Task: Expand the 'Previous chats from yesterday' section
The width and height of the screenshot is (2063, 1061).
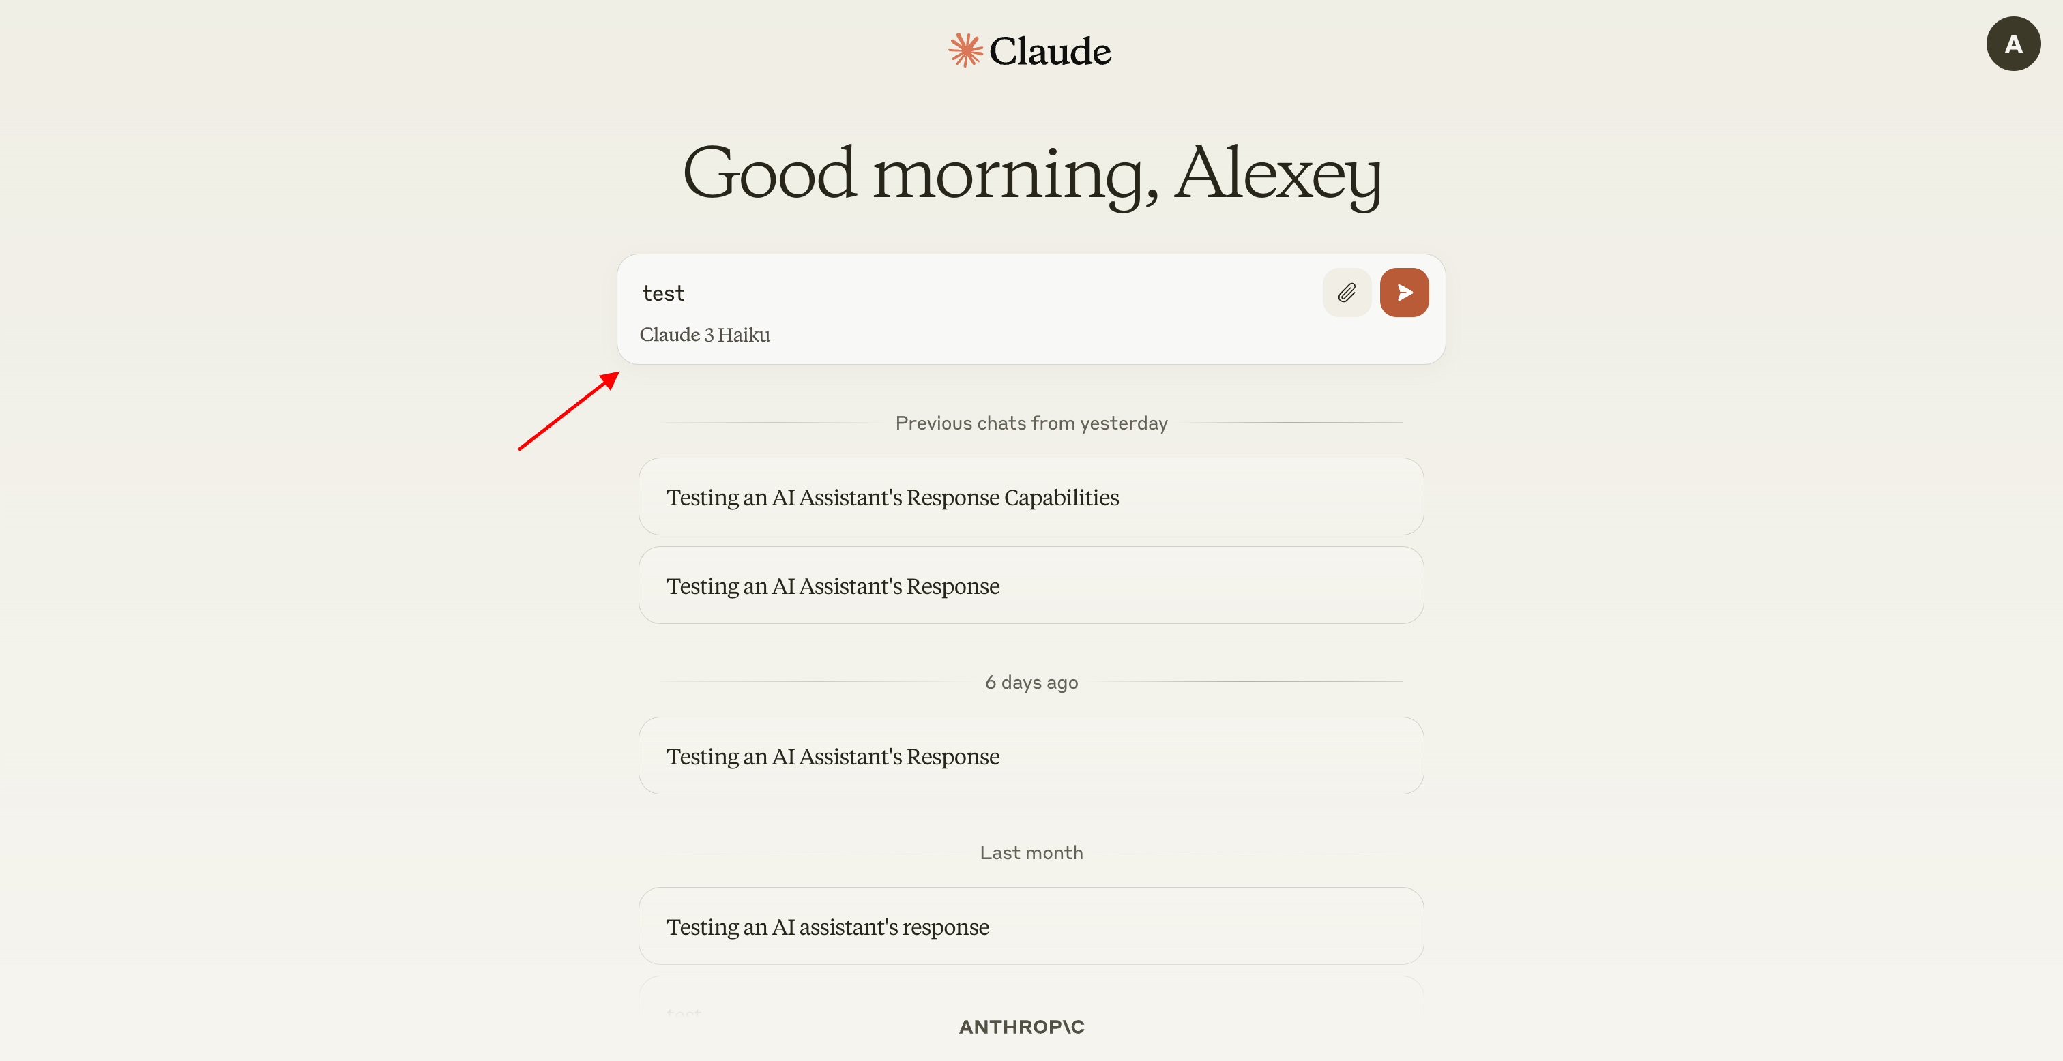Action: [1030, 422]
